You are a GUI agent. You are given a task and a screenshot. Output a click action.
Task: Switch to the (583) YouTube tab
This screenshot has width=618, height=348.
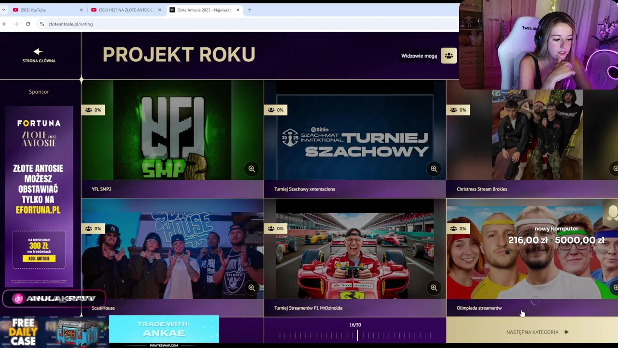point(47,10)
